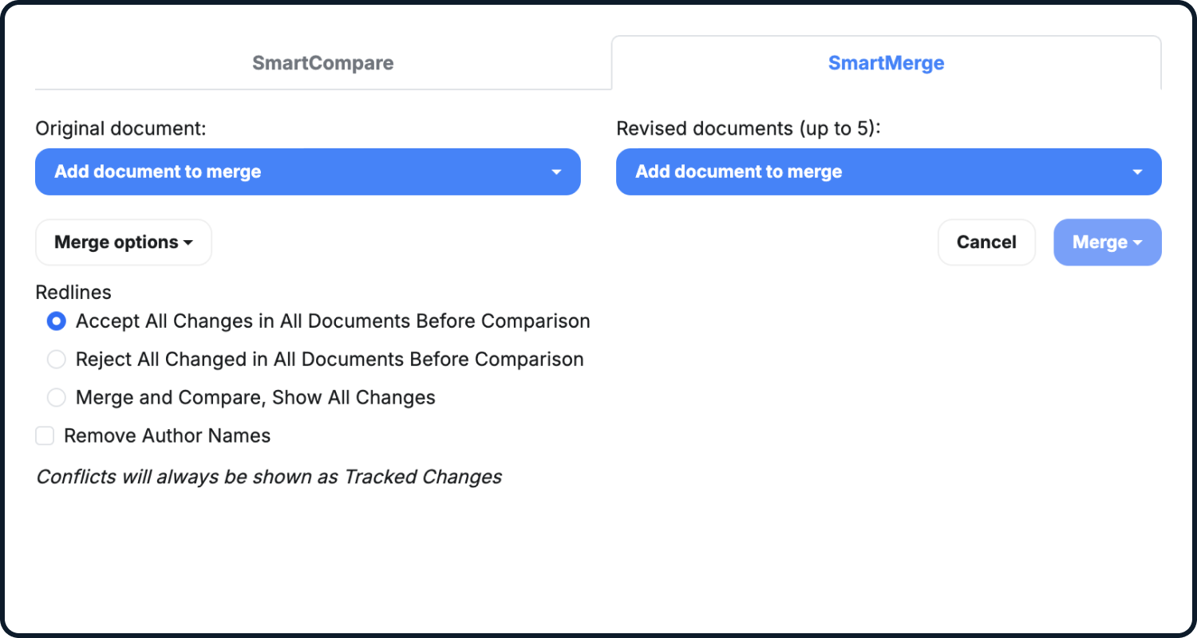Image resolution: width=1197 pixels, height=638 pixels.
Task: Click the 'Conflicts will always be shown' note
Action: (269, 477)
